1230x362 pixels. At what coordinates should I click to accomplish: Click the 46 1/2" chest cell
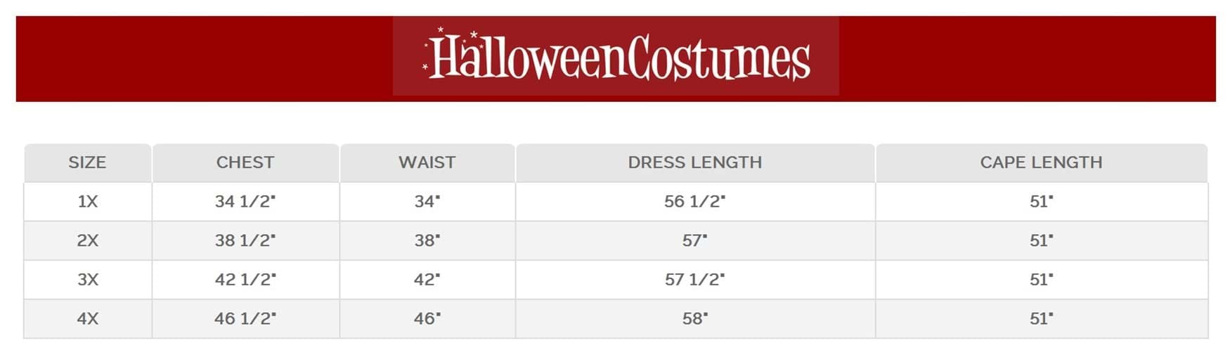tap(245, 318)
